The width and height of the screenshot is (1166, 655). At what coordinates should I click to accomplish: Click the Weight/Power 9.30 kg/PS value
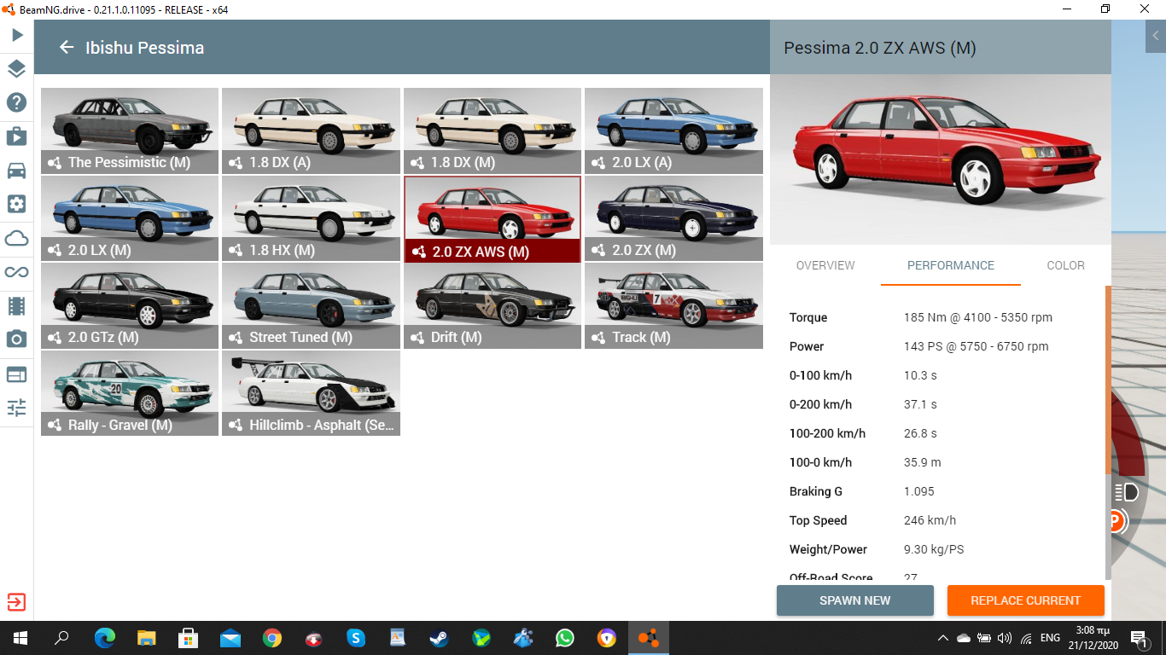pos(934,549)
